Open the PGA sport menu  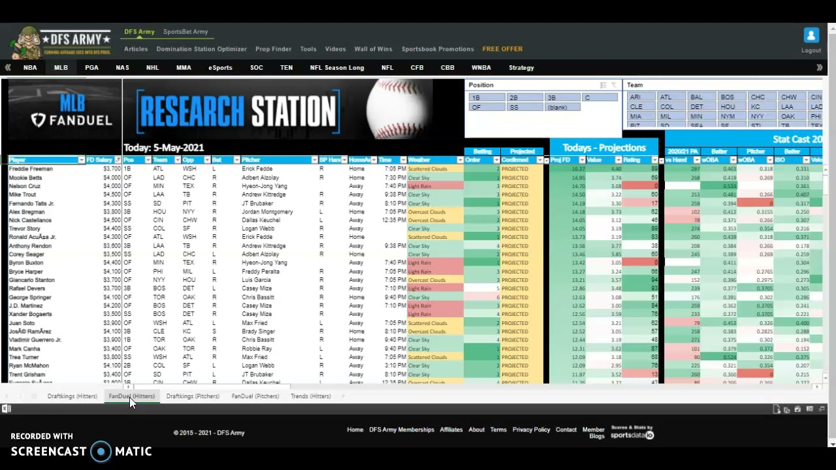click(91, 67)
